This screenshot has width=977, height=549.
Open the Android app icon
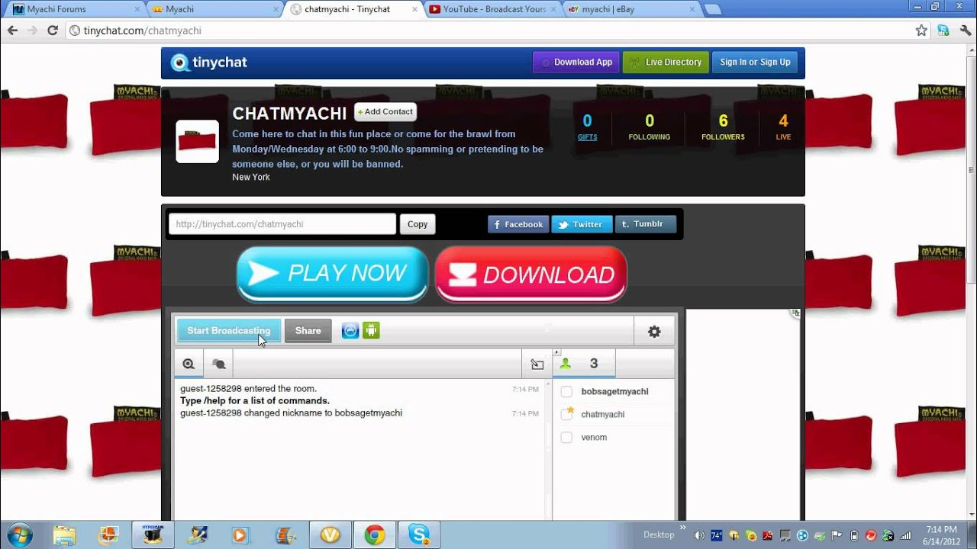371,330
